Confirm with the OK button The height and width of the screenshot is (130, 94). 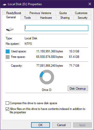(x=40, y=125)
